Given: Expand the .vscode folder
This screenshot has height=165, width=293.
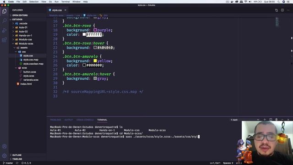Looking at the screenshot, I should pyautogui.click(x=23, y=23).
